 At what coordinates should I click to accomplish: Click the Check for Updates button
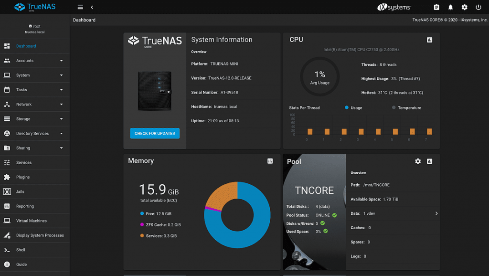(x=155, y=133)
